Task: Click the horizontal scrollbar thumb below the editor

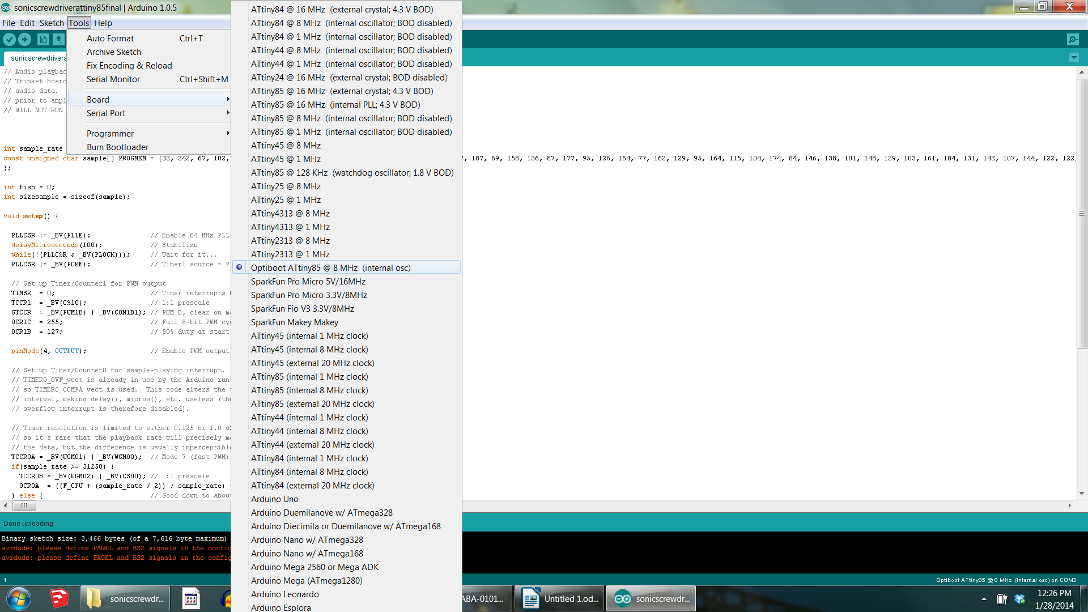Action: coord(24,505)
